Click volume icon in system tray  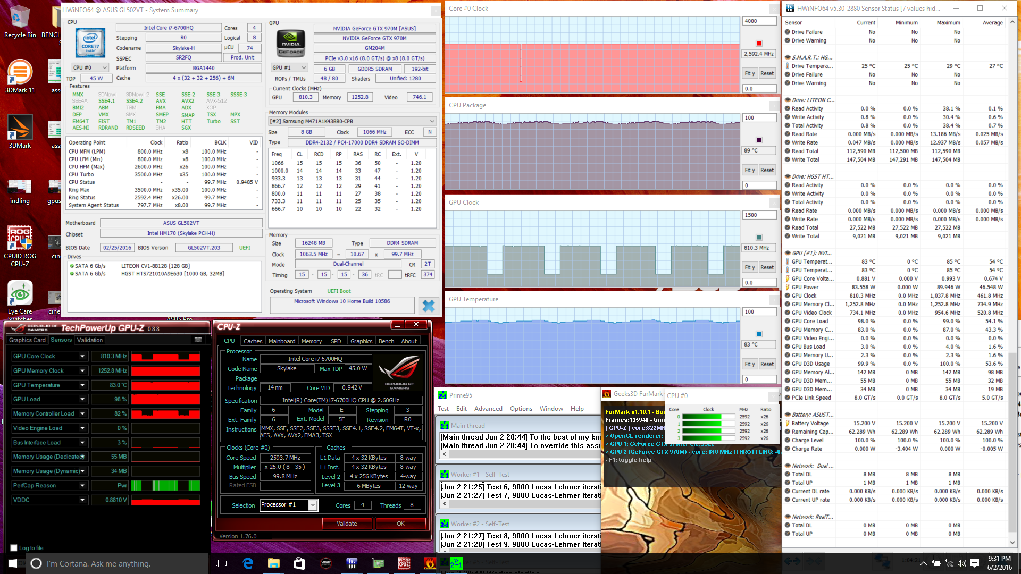pyautogui.click(x=961, y=563)
